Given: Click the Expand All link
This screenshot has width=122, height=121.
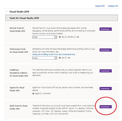Looking at the screenshot, I should pyautogui.click(x=100, y=6).
